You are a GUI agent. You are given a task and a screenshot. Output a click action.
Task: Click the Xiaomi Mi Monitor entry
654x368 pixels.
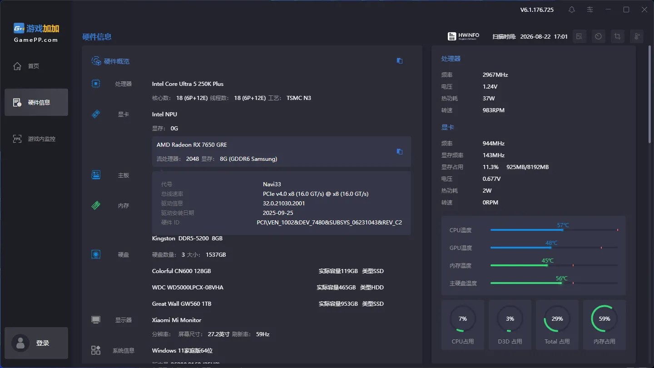(x=177, y=320)
